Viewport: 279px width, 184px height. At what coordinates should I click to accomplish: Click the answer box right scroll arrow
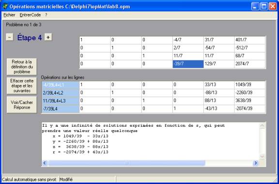[x=256, y=163]
